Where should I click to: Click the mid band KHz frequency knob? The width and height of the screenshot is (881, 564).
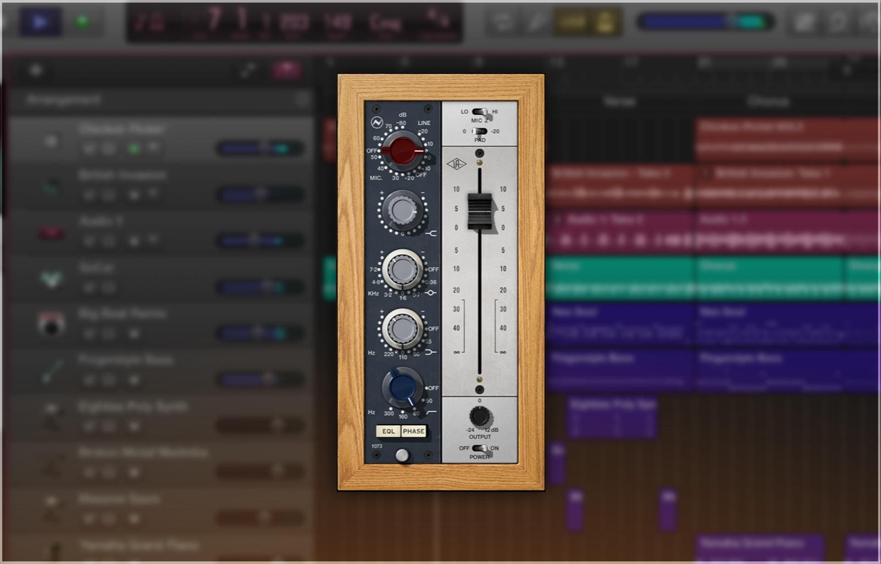coord(402,270)
